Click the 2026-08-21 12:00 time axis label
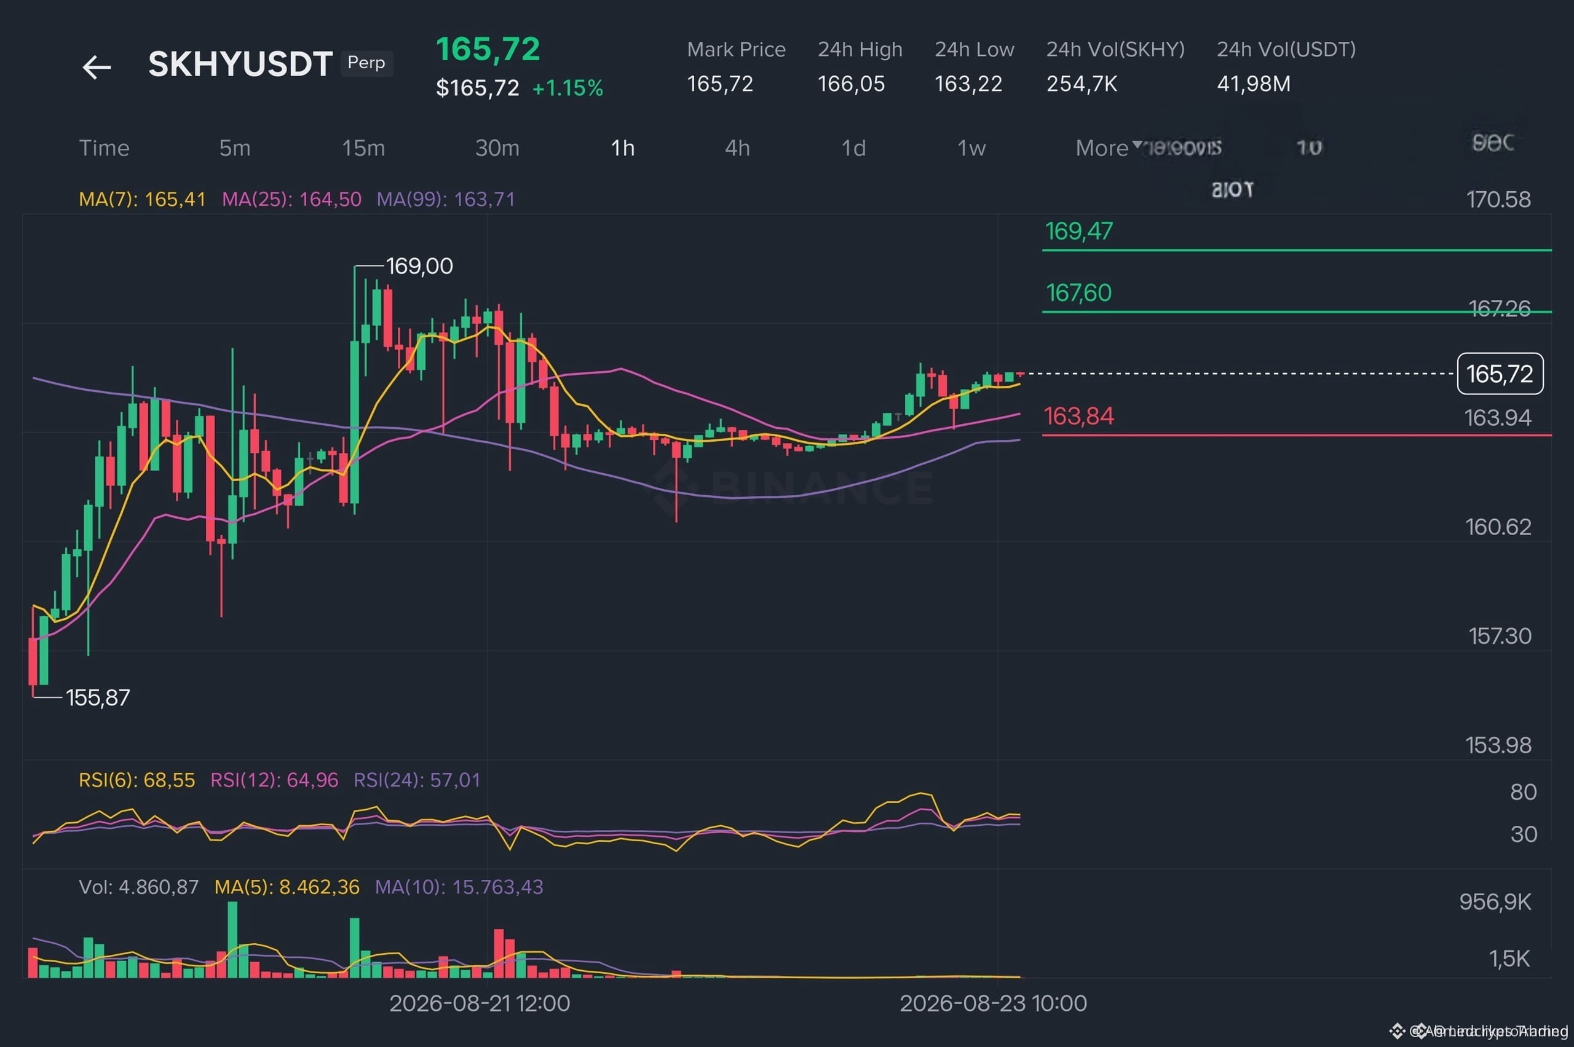This screenshot has width=1574, height=1047. (480, 1003)
